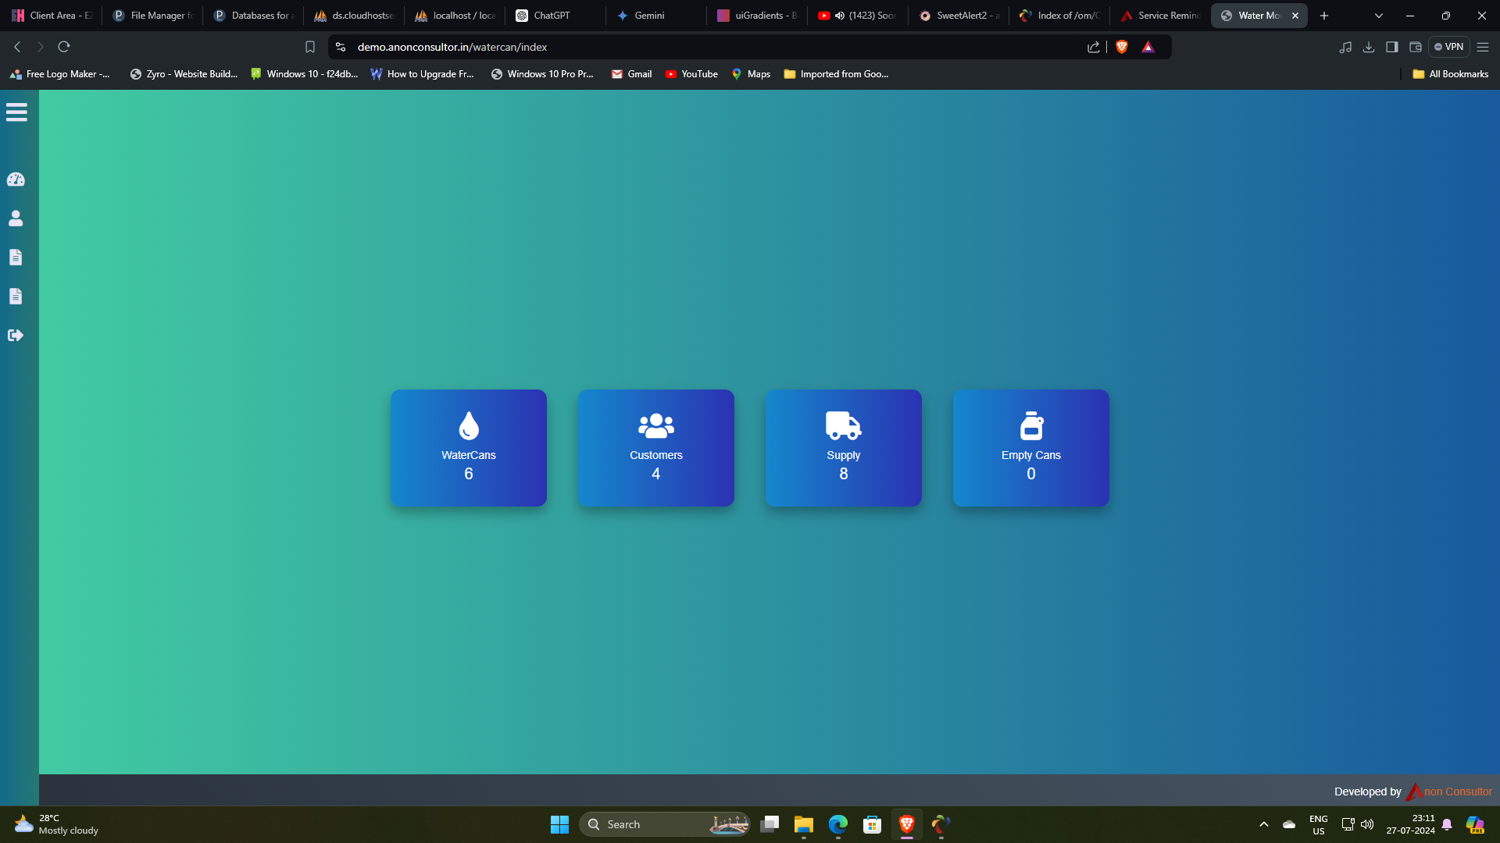The height and width of the screenshot is (843, 1500).
Task: Open the media playback control icon
Action: click(x=1346, y=47)
